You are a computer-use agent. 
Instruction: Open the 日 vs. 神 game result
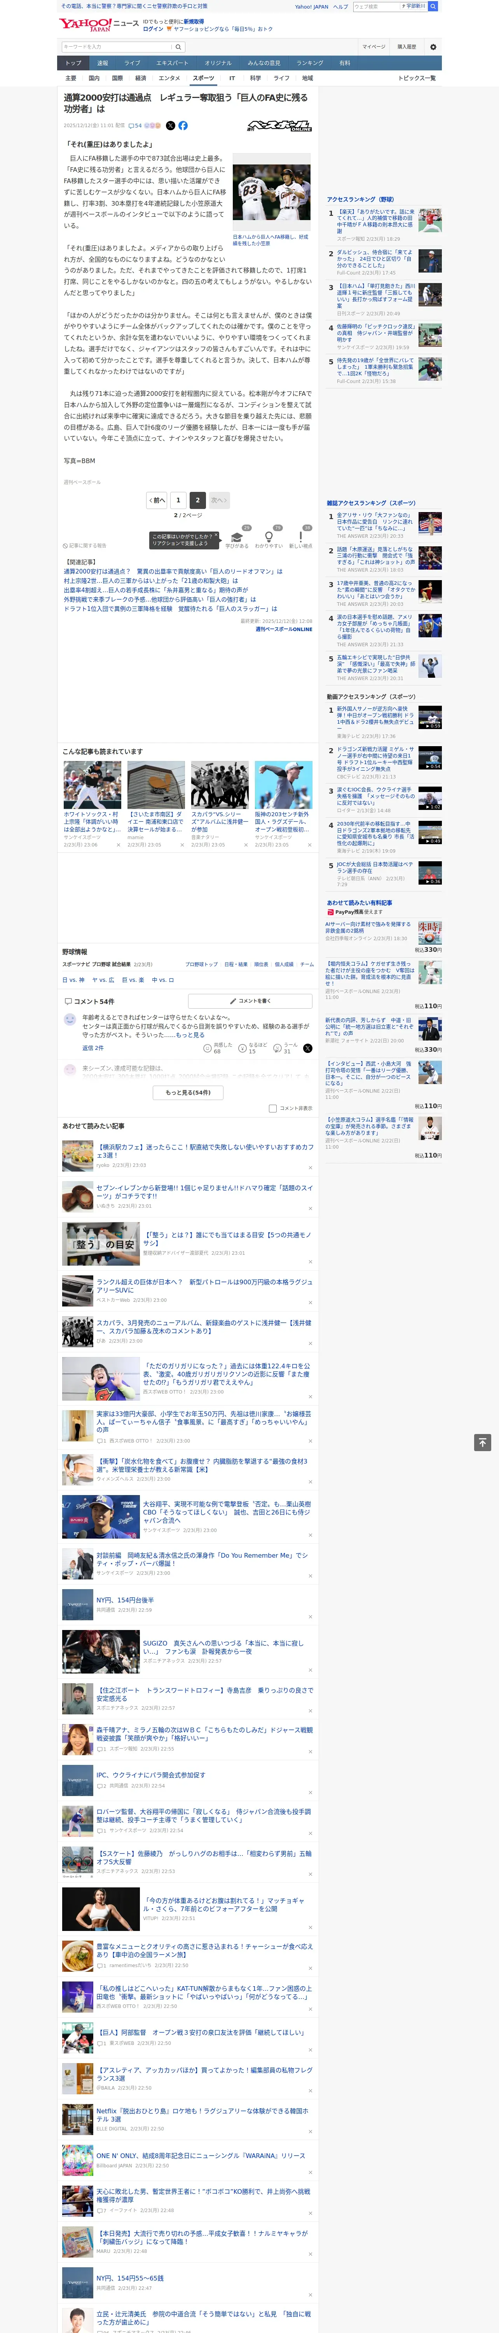point(73,980)
